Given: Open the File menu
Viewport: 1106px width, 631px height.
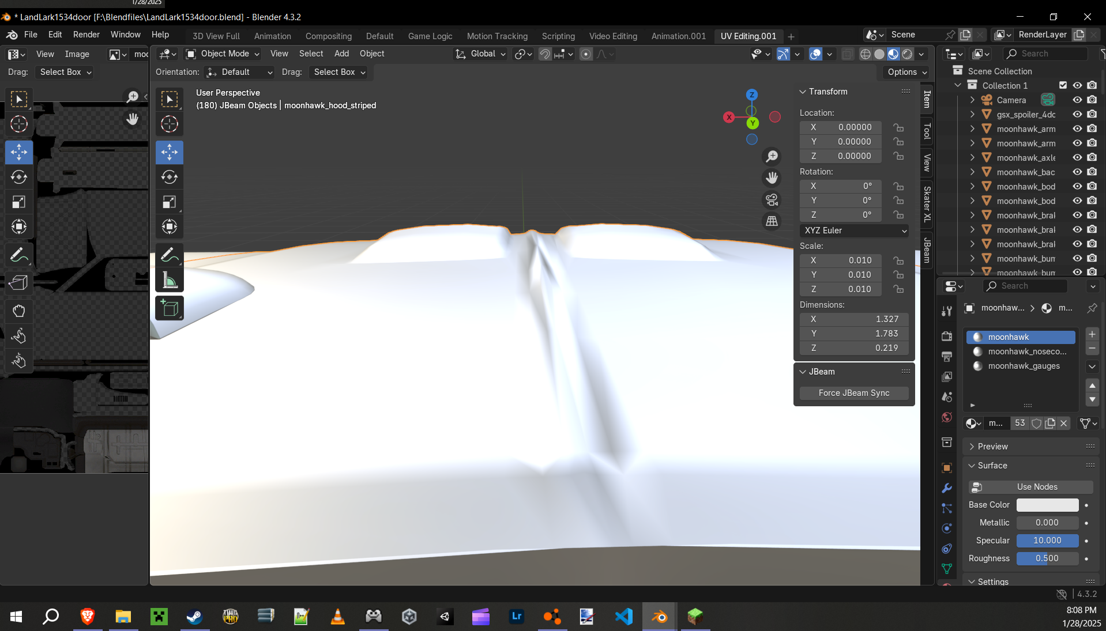Looking at the screenshot, I should point(31,35).
